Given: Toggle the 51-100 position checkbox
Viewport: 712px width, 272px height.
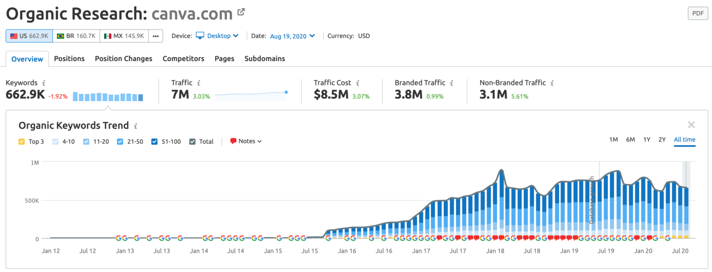Looking at the screenshot, I should click(x=154, y=141).
